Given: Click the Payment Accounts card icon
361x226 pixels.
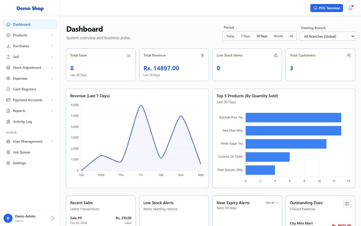Looking at the screenshot, I should [8, 100].
